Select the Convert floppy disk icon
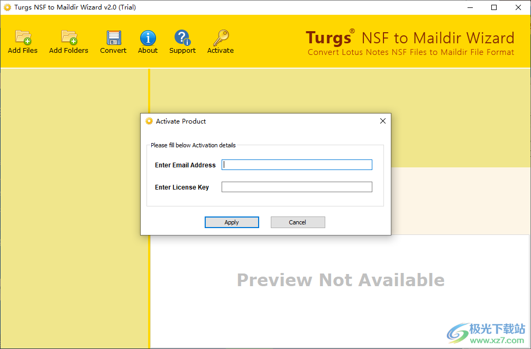 pyautogui.click(x=114, y=37)
